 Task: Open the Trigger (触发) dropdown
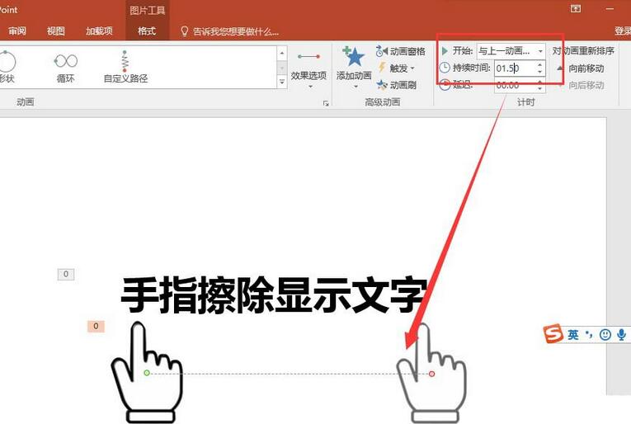[x=397, y=68]
